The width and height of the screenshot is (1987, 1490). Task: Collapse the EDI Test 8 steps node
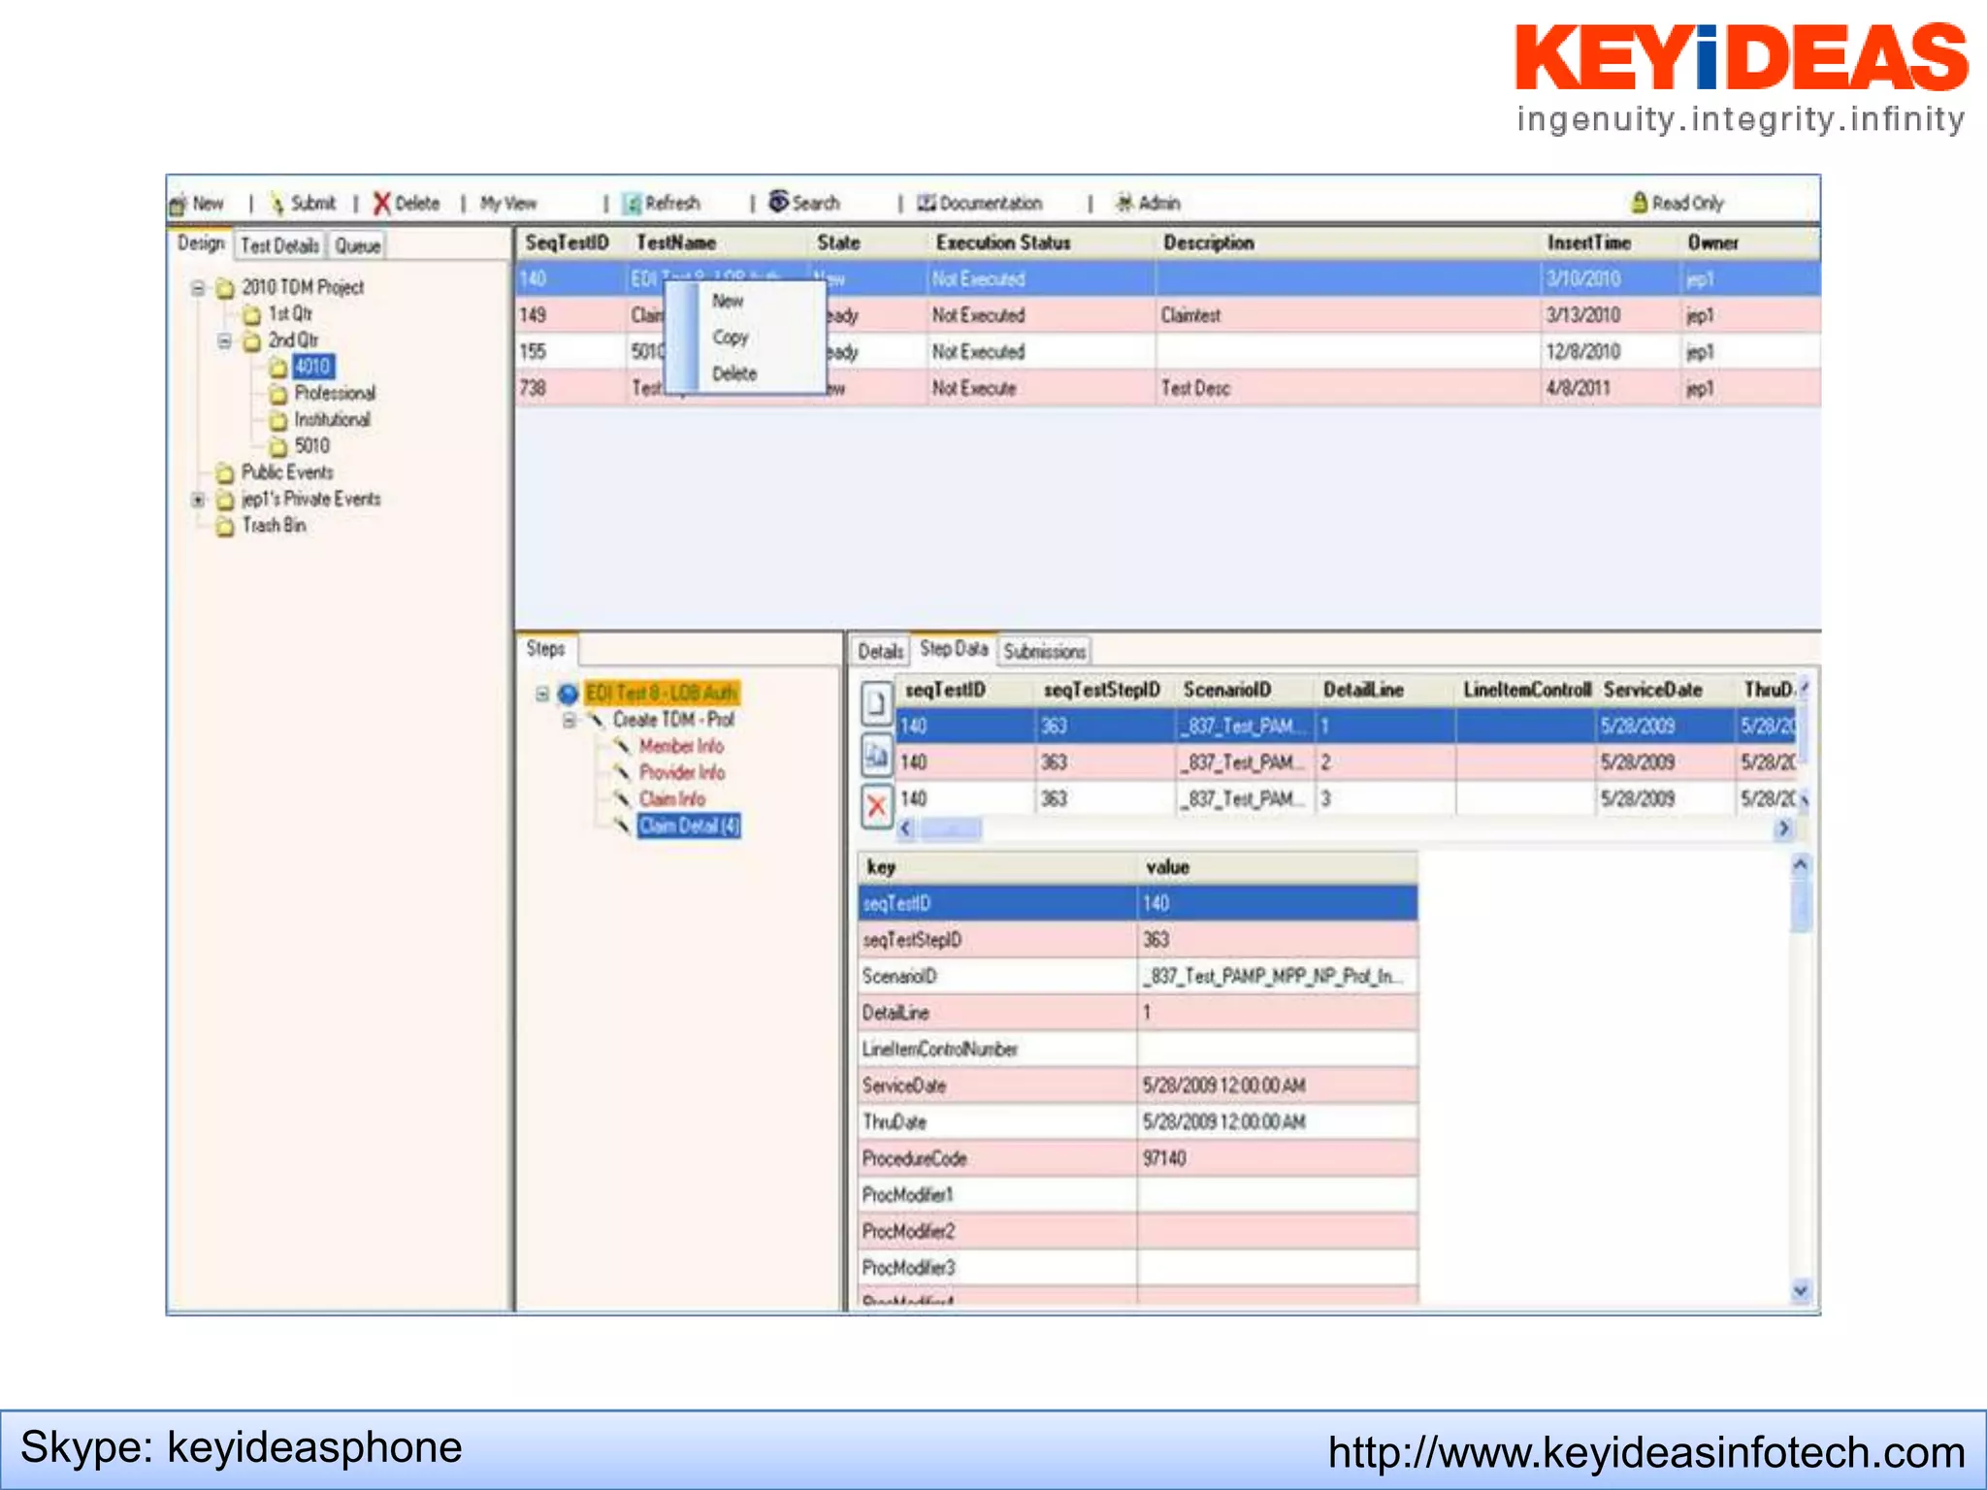pos(542,694)
